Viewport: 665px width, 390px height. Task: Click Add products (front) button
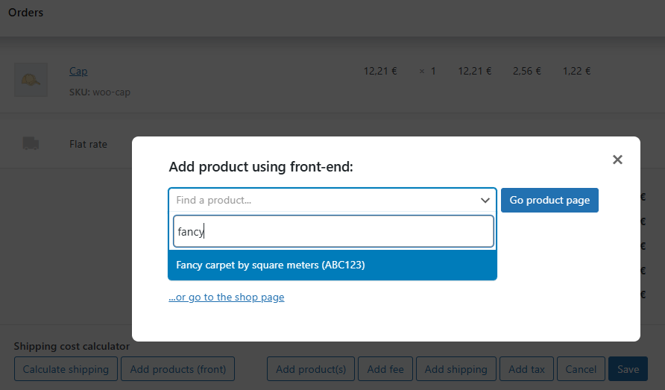point(177,369)
